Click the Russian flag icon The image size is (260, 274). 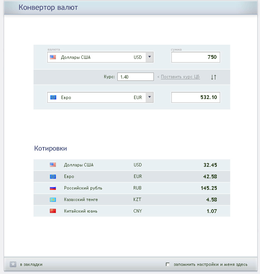[53, 188]
